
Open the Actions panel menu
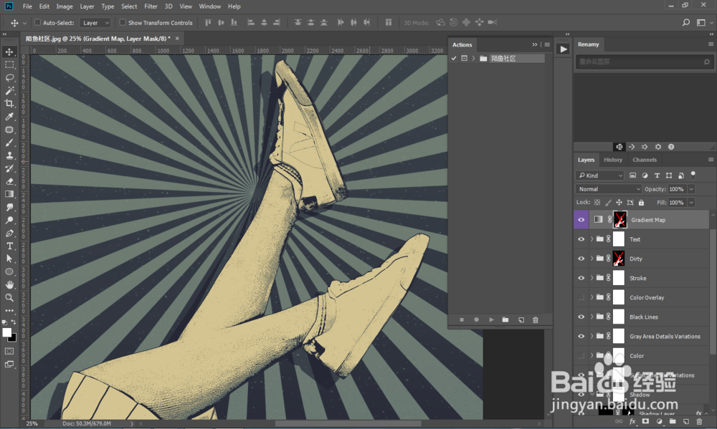point(547,45)
